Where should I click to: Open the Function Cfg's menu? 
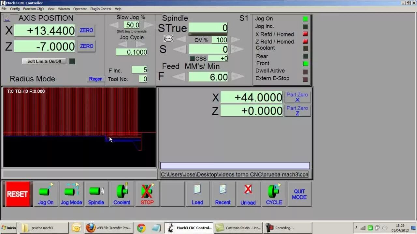(34, 9)
